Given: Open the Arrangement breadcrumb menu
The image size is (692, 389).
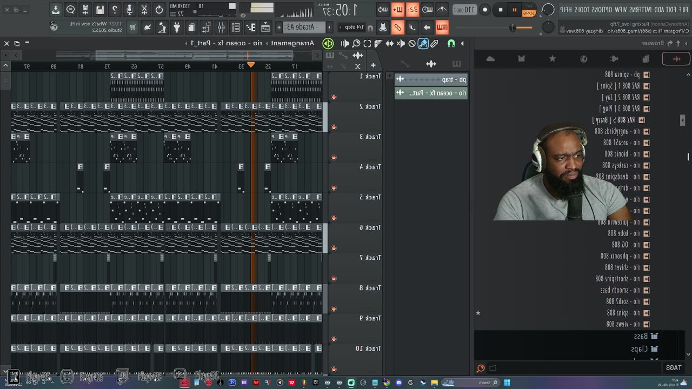Looking at the screenshot, I should click(x=292, y=43).
